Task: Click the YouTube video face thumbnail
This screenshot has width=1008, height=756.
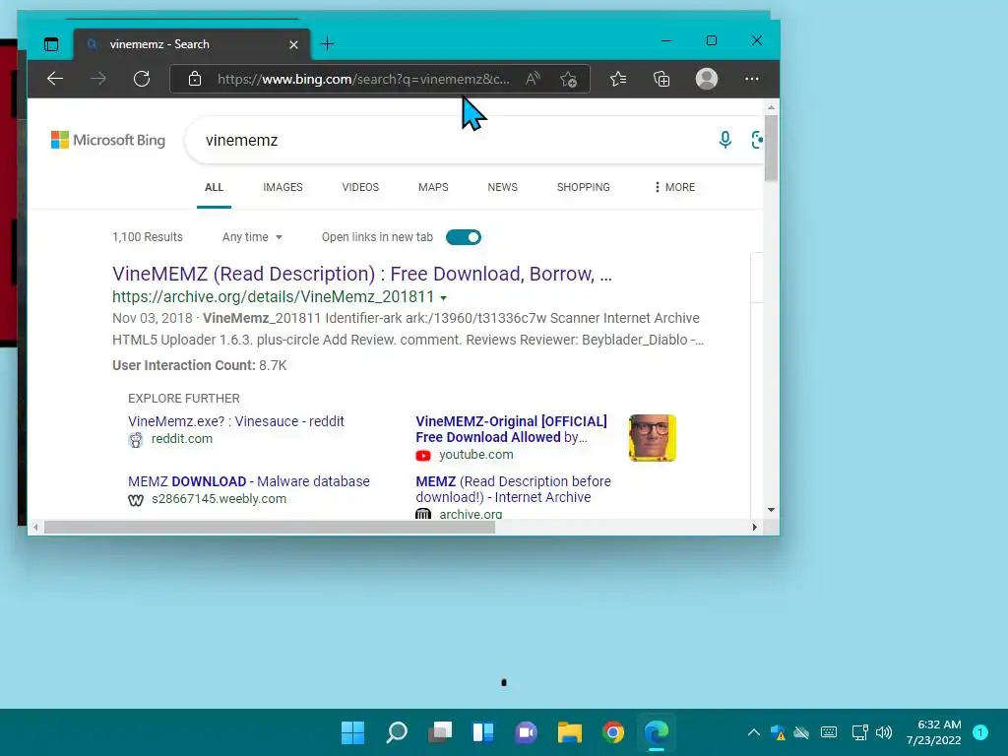Action: (x=653, y=438)
